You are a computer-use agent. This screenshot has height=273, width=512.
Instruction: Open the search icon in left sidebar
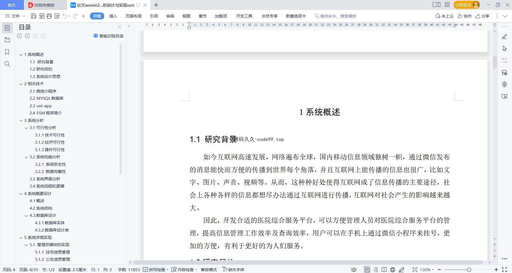pos(7,64)
